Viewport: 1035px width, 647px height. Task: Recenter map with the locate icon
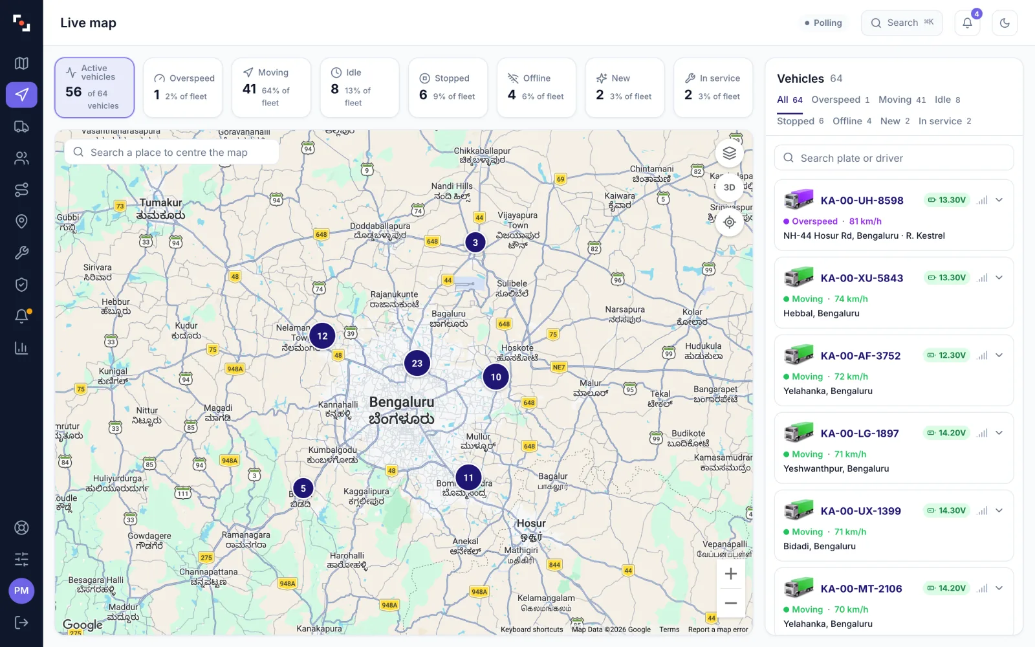tap(730, 222)
